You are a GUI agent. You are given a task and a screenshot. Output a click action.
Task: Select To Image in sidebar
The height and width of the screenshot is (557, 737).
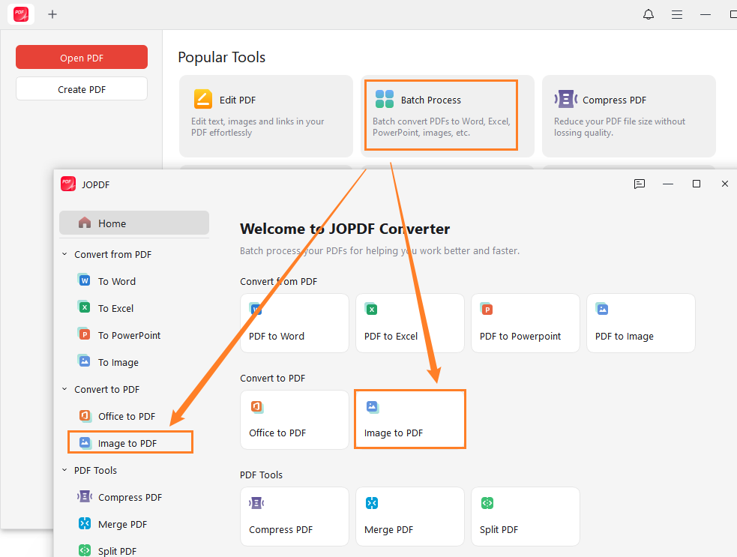click(118, 362)
